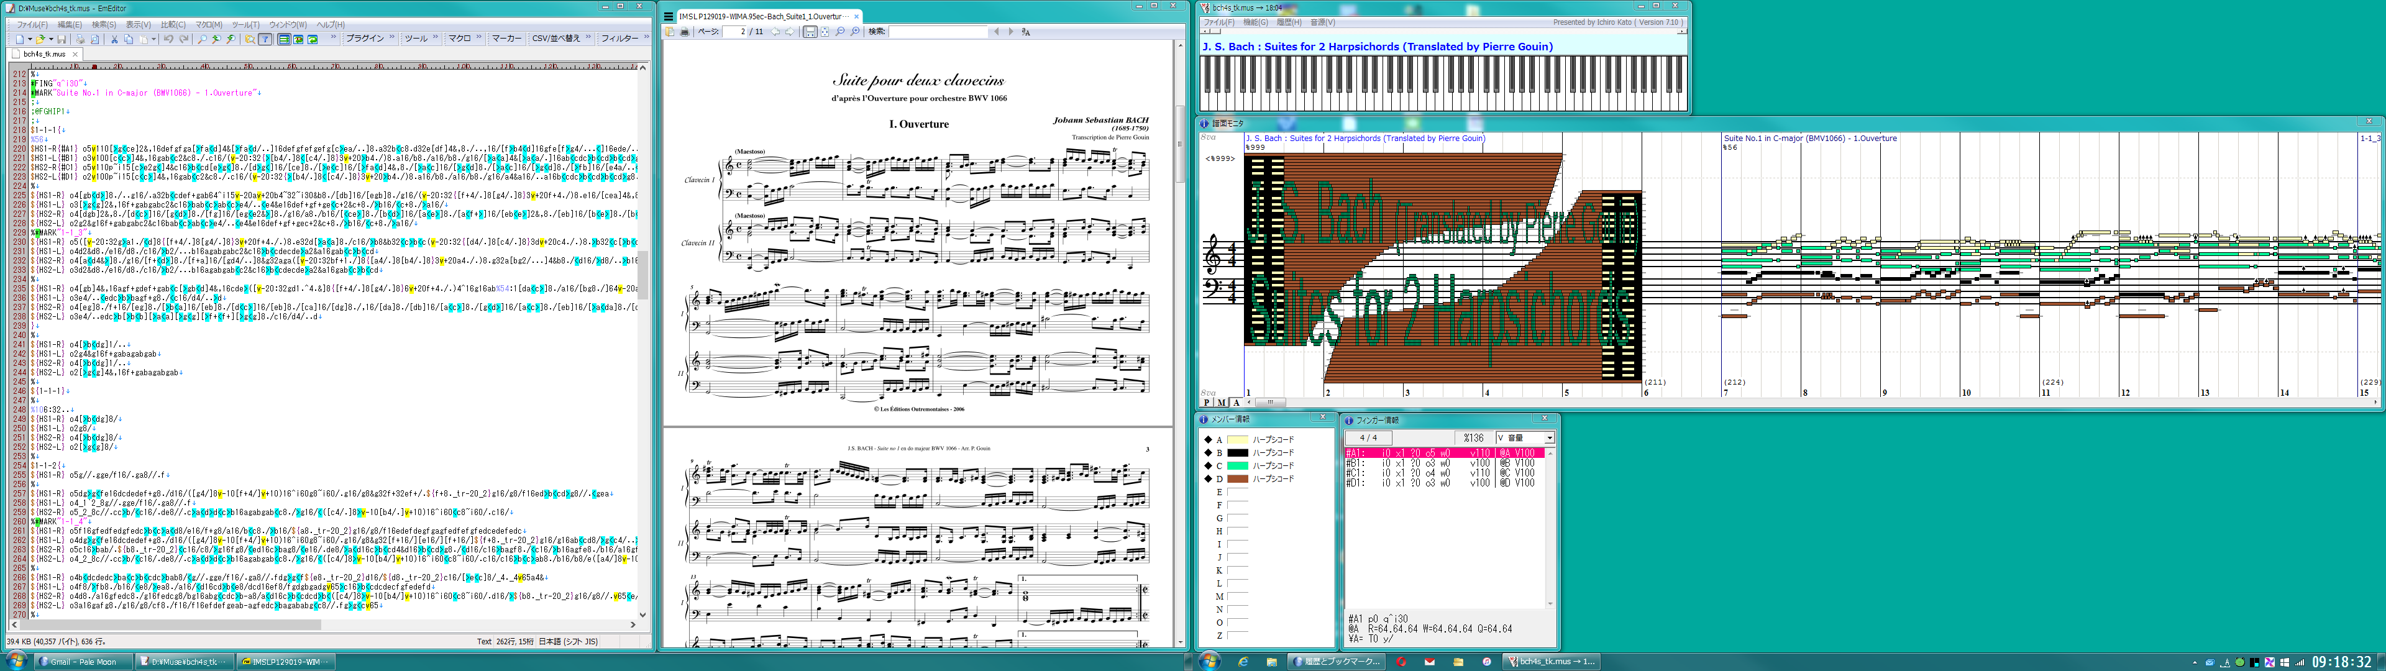Open Find with the magnifier icon
This screenshot has width=2386, height=671.
point(202,39)
